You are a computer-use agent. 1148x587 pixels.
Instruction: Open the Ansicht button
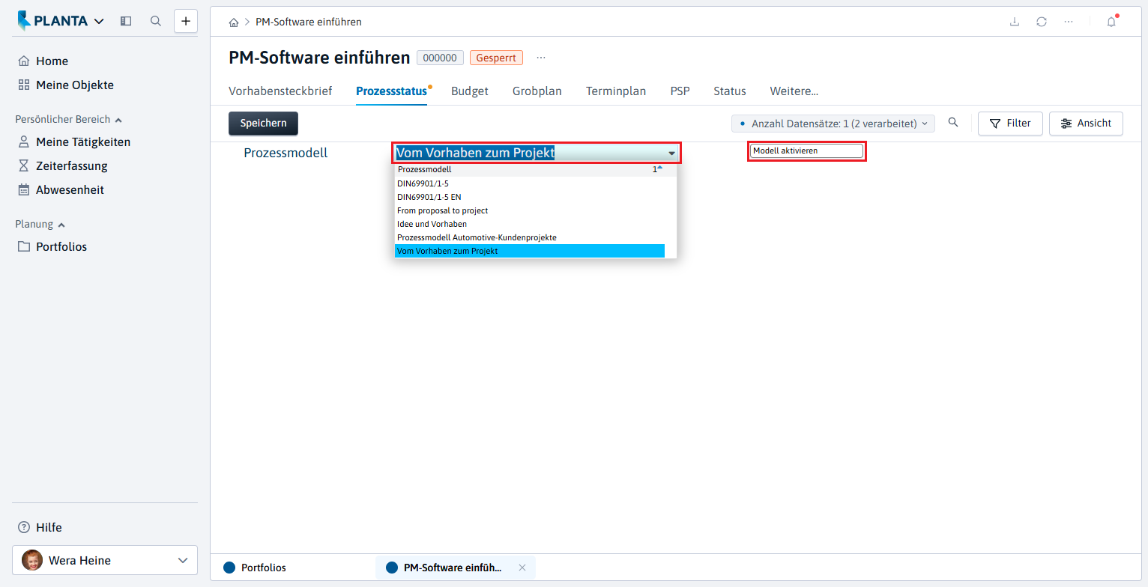1086,124
